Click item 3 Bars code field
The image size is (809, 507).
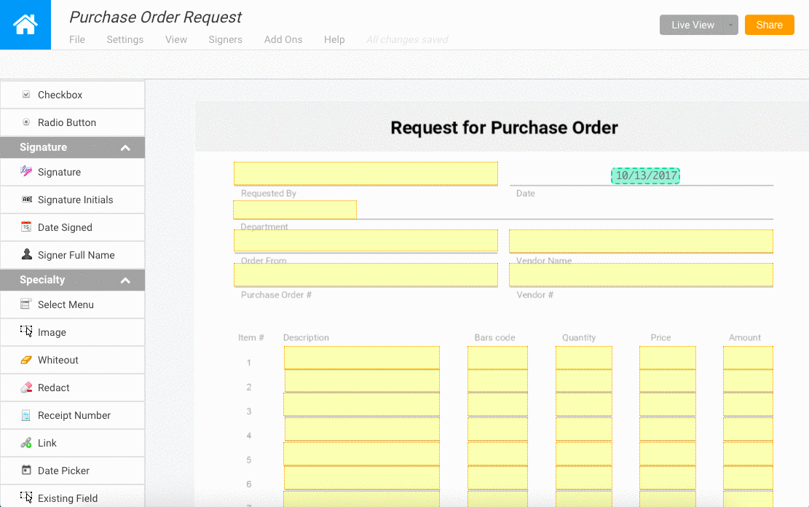(498, 404)
